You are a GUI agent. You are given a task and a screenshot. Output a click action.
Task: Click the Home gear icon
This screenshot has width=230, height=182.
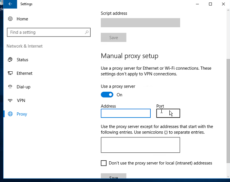click(10, 19)
